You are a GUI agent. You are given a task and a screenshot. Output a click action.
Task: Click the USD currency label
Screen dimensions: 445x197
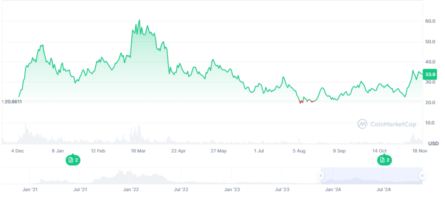pos(433,143)
